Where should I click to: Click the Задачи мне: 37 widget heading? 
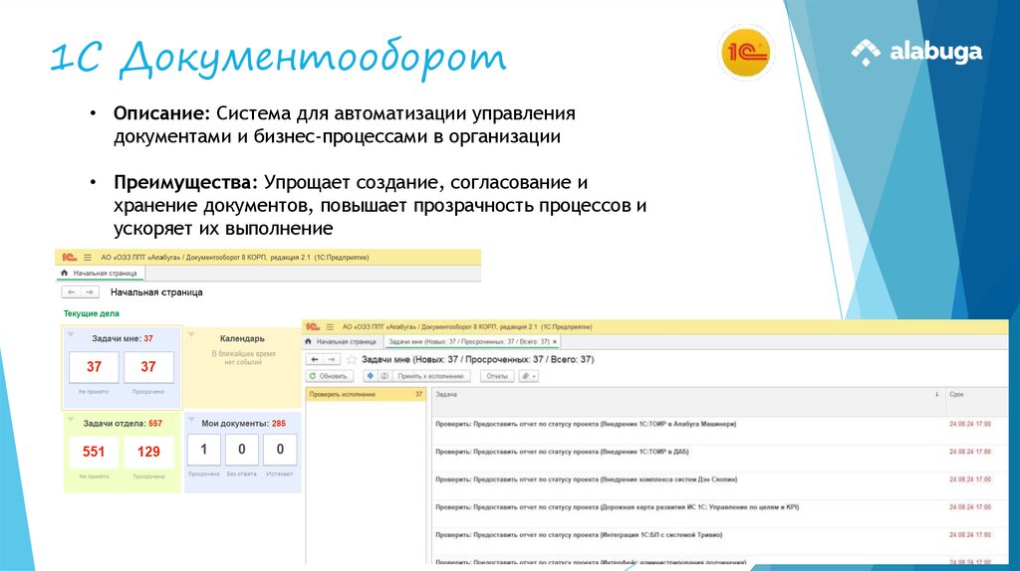point(123,338)
